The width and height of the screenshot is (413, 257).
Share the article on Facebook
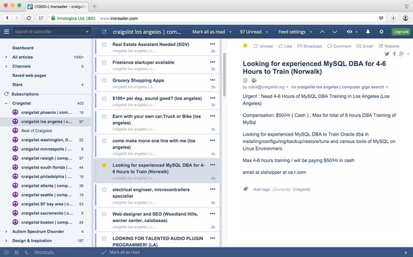[x=394, y=54]
